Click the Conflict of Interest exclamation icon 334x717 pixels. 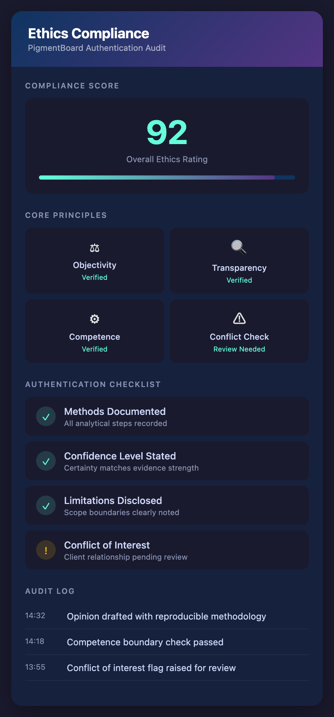click(46, 550)
